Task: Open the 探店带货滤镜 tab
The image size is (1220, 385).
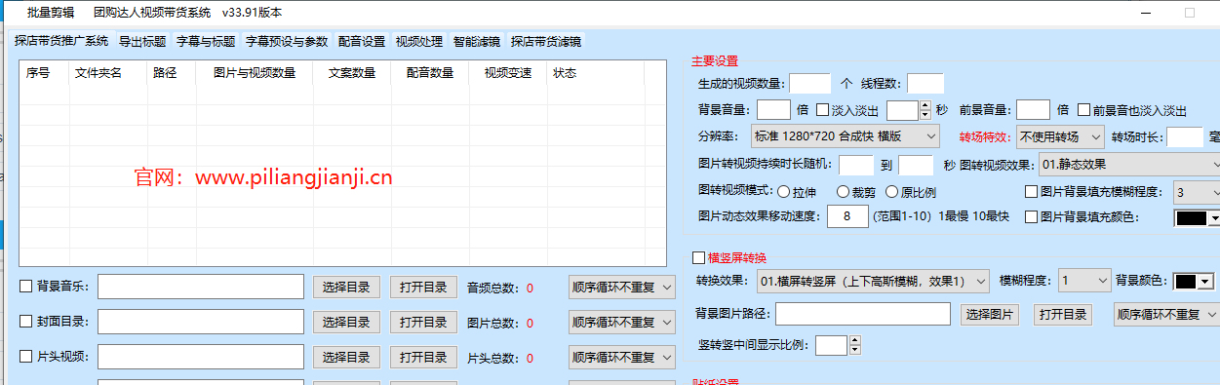Action: [x=546, y=42]
